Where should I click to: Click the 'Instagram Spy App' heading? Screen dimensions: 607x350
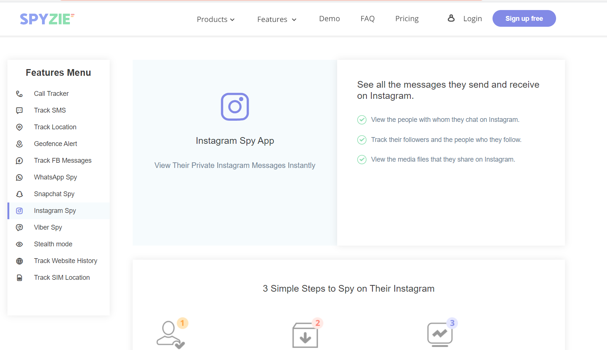(235, 141)
